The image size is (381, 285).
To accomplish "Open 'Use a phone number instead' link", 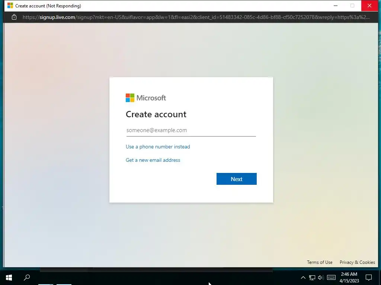I will (x=158, y=147).
